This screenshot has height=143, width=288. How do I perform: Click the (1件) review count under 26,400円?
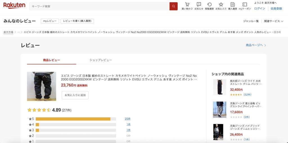[247, 140]
